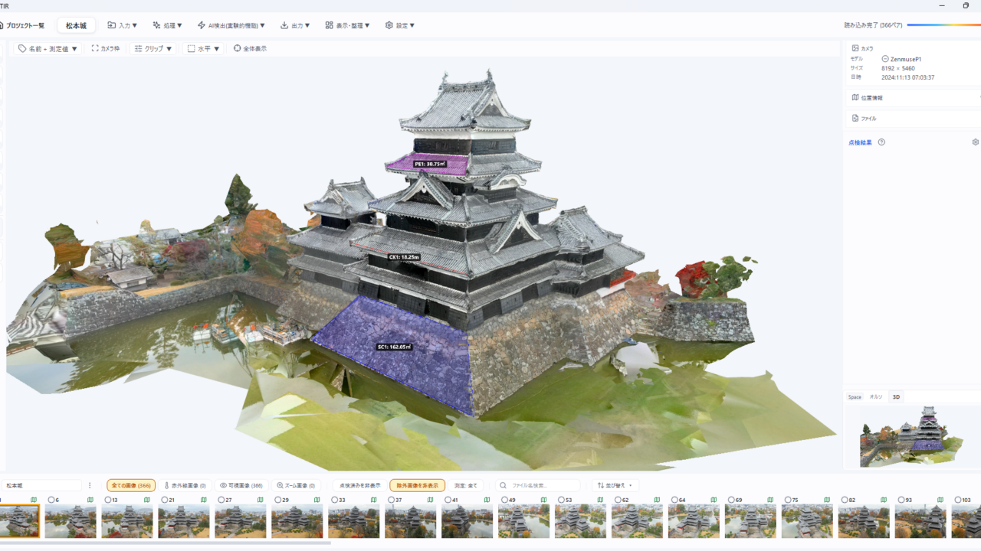This screenshot has width=981, height=551.
Task: Select the ズーム画像 (0) filter
Action: coord(296,485)
